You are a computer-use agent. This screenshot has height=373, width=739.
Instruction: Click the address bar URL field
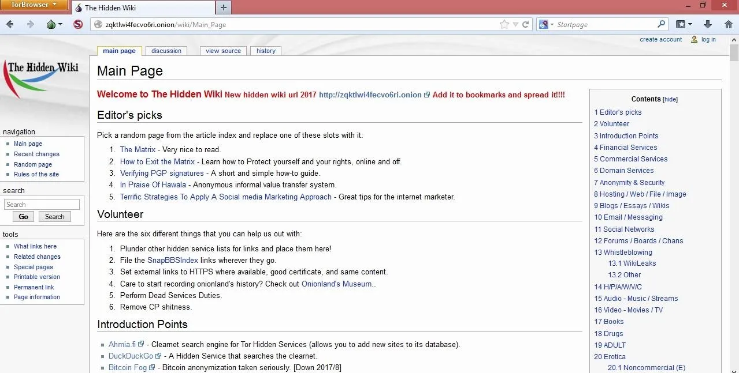(300, 24)
